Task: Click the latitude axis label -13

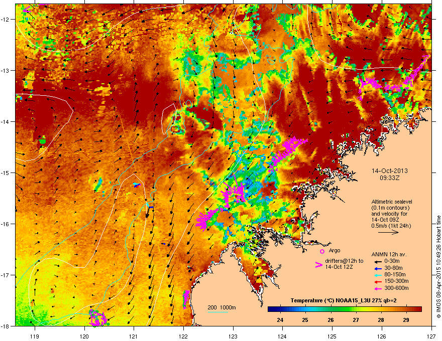Action: 6,71
